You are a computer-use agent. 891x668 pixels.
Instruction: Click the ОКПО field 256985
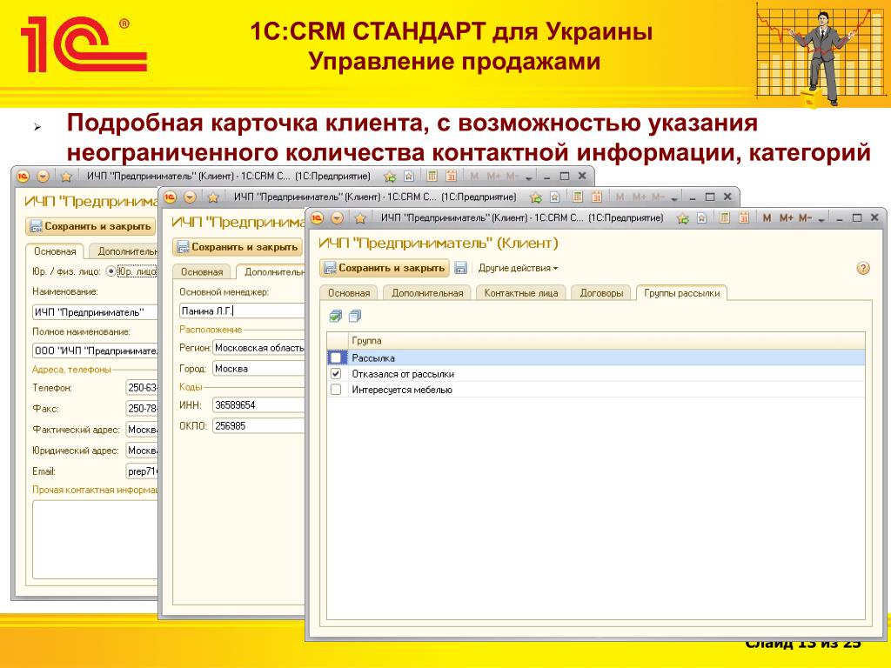[258, 426]
